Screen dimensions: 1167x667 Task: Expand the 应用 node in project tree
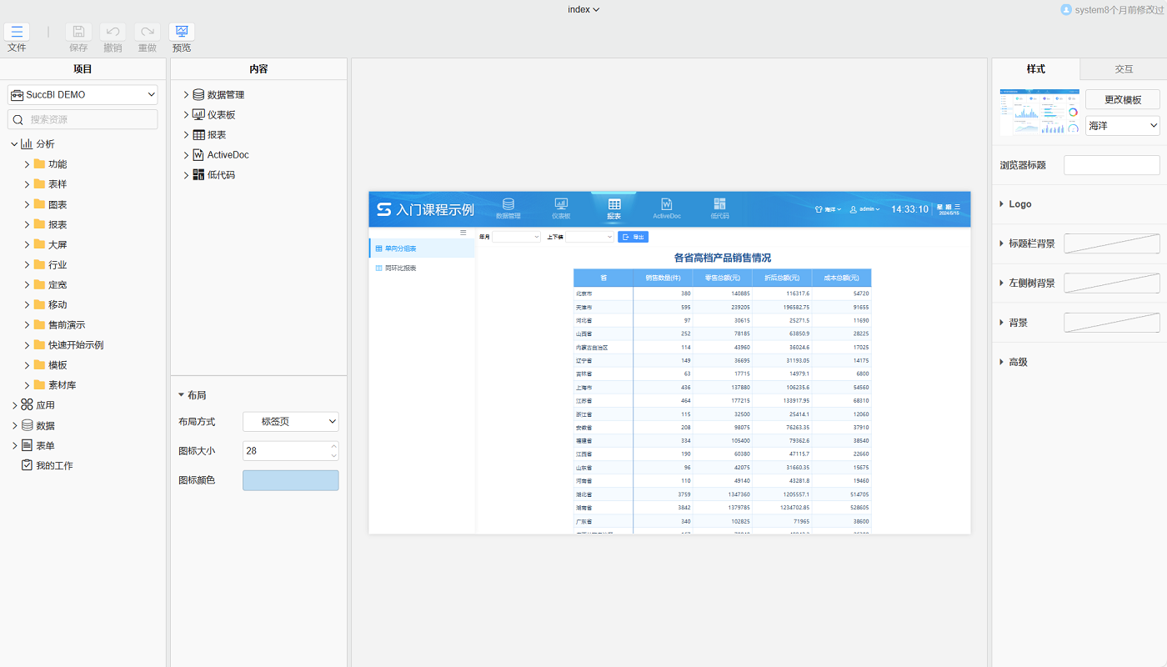point(14,405)
